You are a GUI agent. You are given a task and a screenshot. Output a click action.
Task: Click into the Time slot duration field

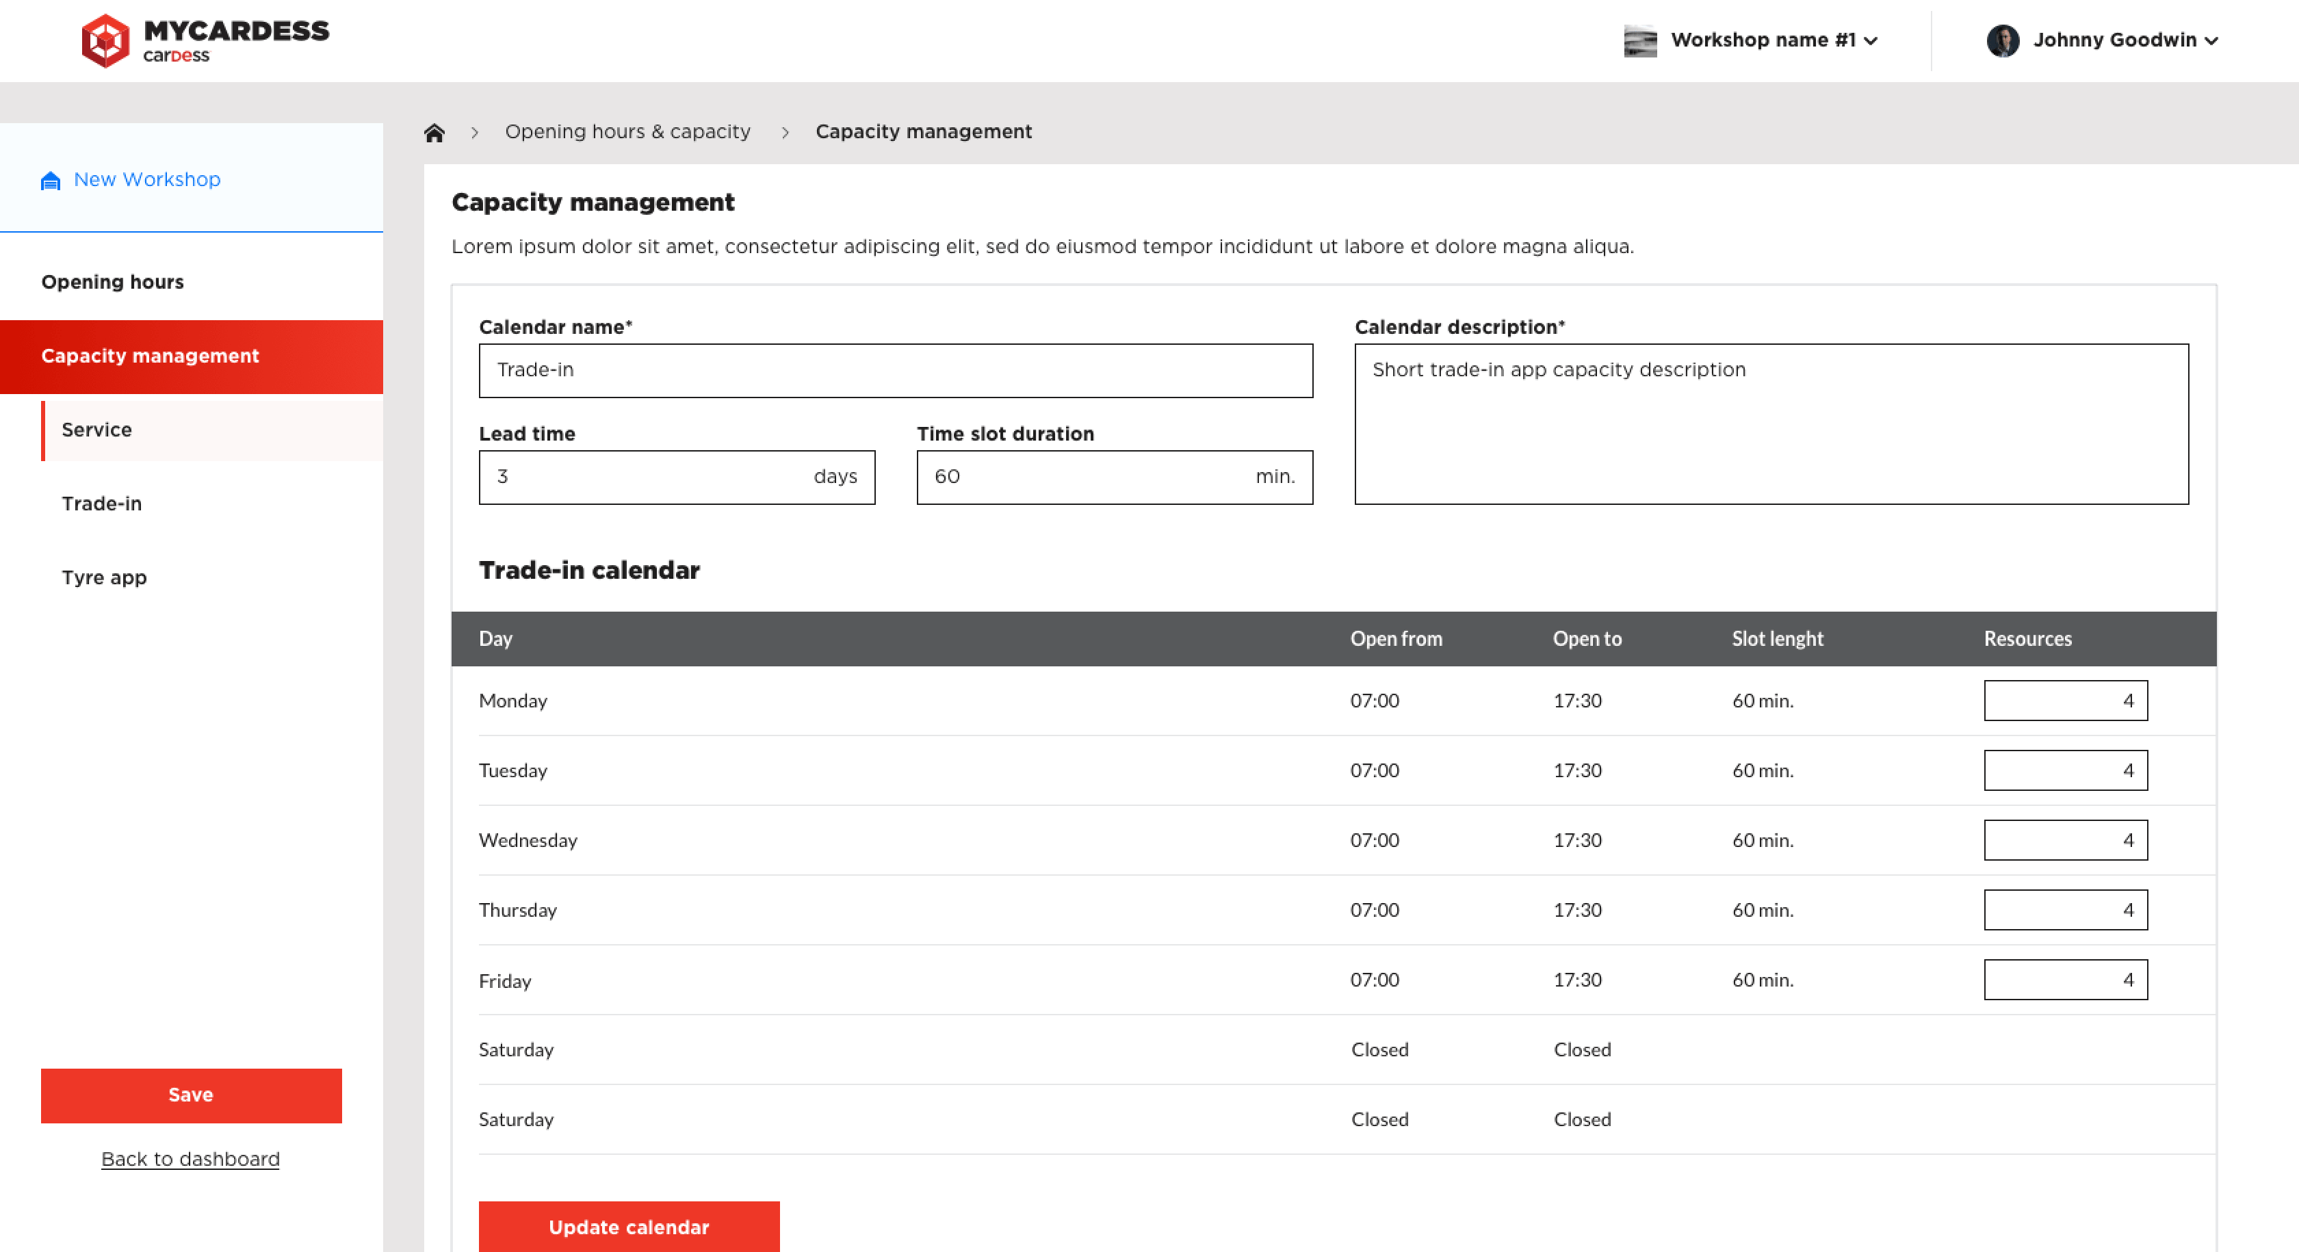1115,478
